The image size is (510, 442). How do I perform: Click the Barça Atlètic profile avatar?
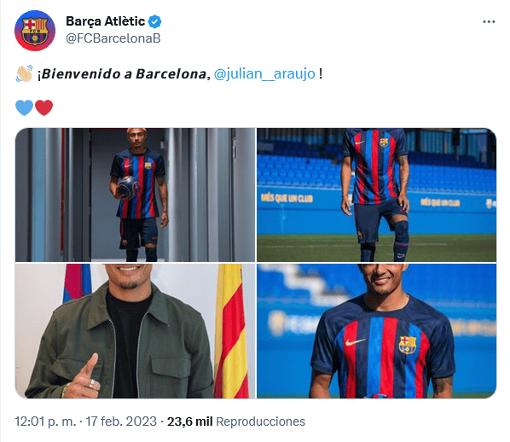(35, 31)
